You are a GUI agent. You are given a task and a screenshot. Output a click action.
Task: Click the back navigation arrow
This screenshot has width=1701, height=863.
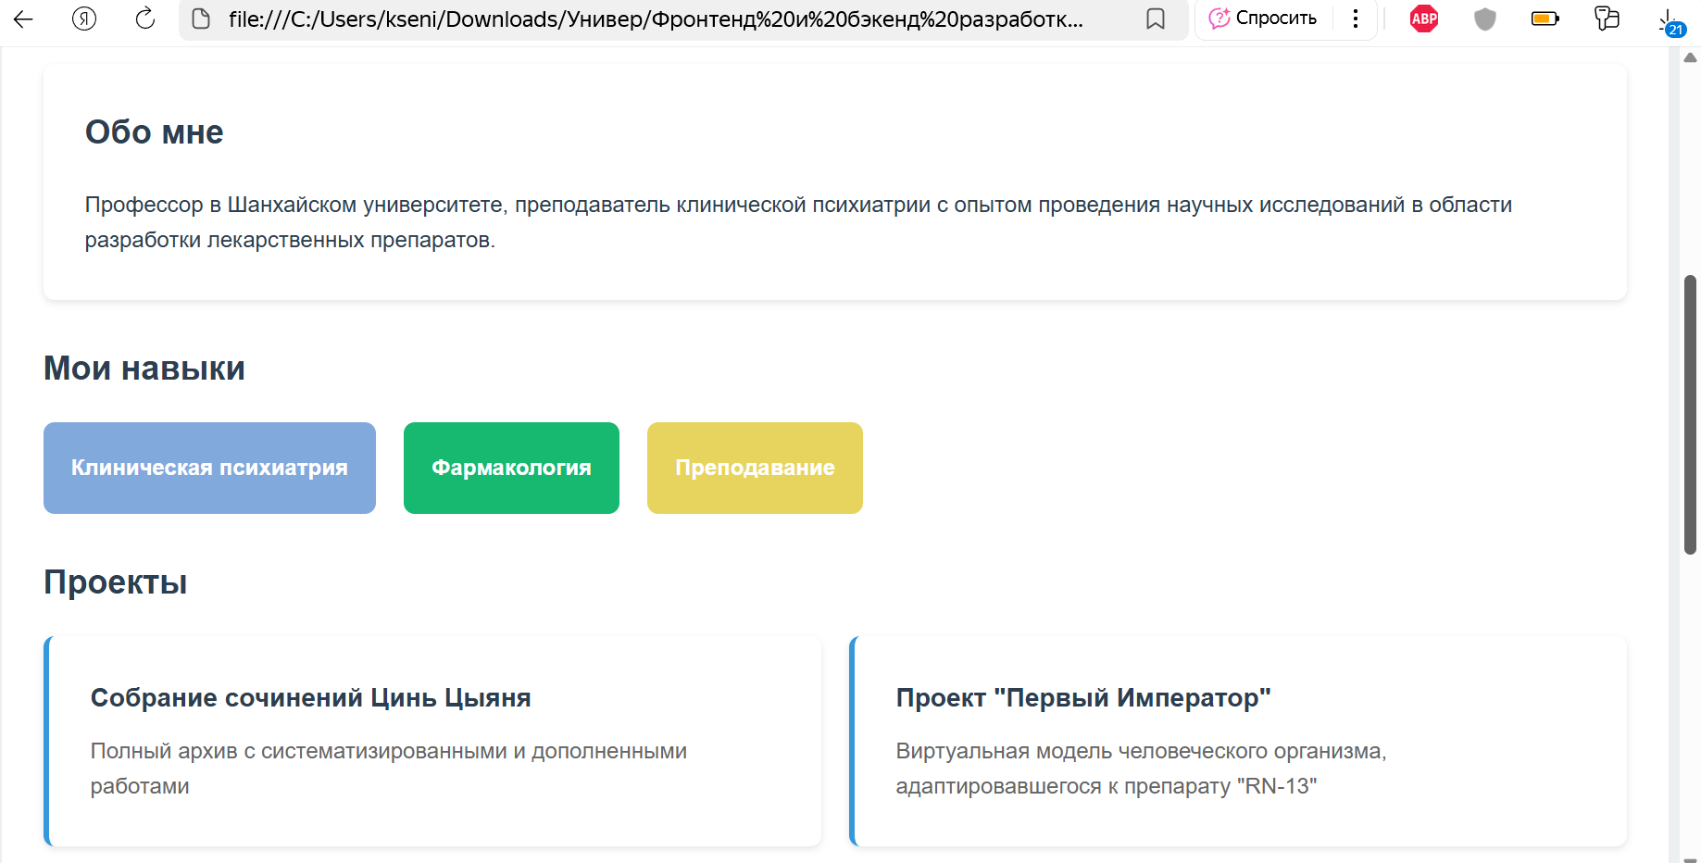(x=22, y=19)
